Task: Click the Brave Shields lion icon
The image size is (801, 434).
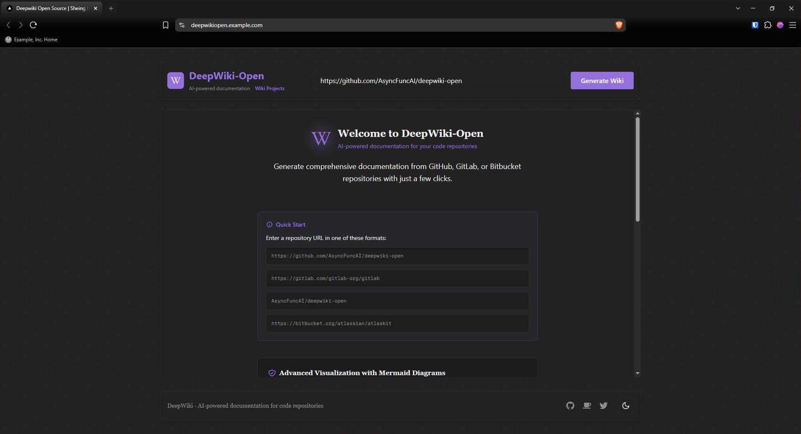Action: coord(619,25)
